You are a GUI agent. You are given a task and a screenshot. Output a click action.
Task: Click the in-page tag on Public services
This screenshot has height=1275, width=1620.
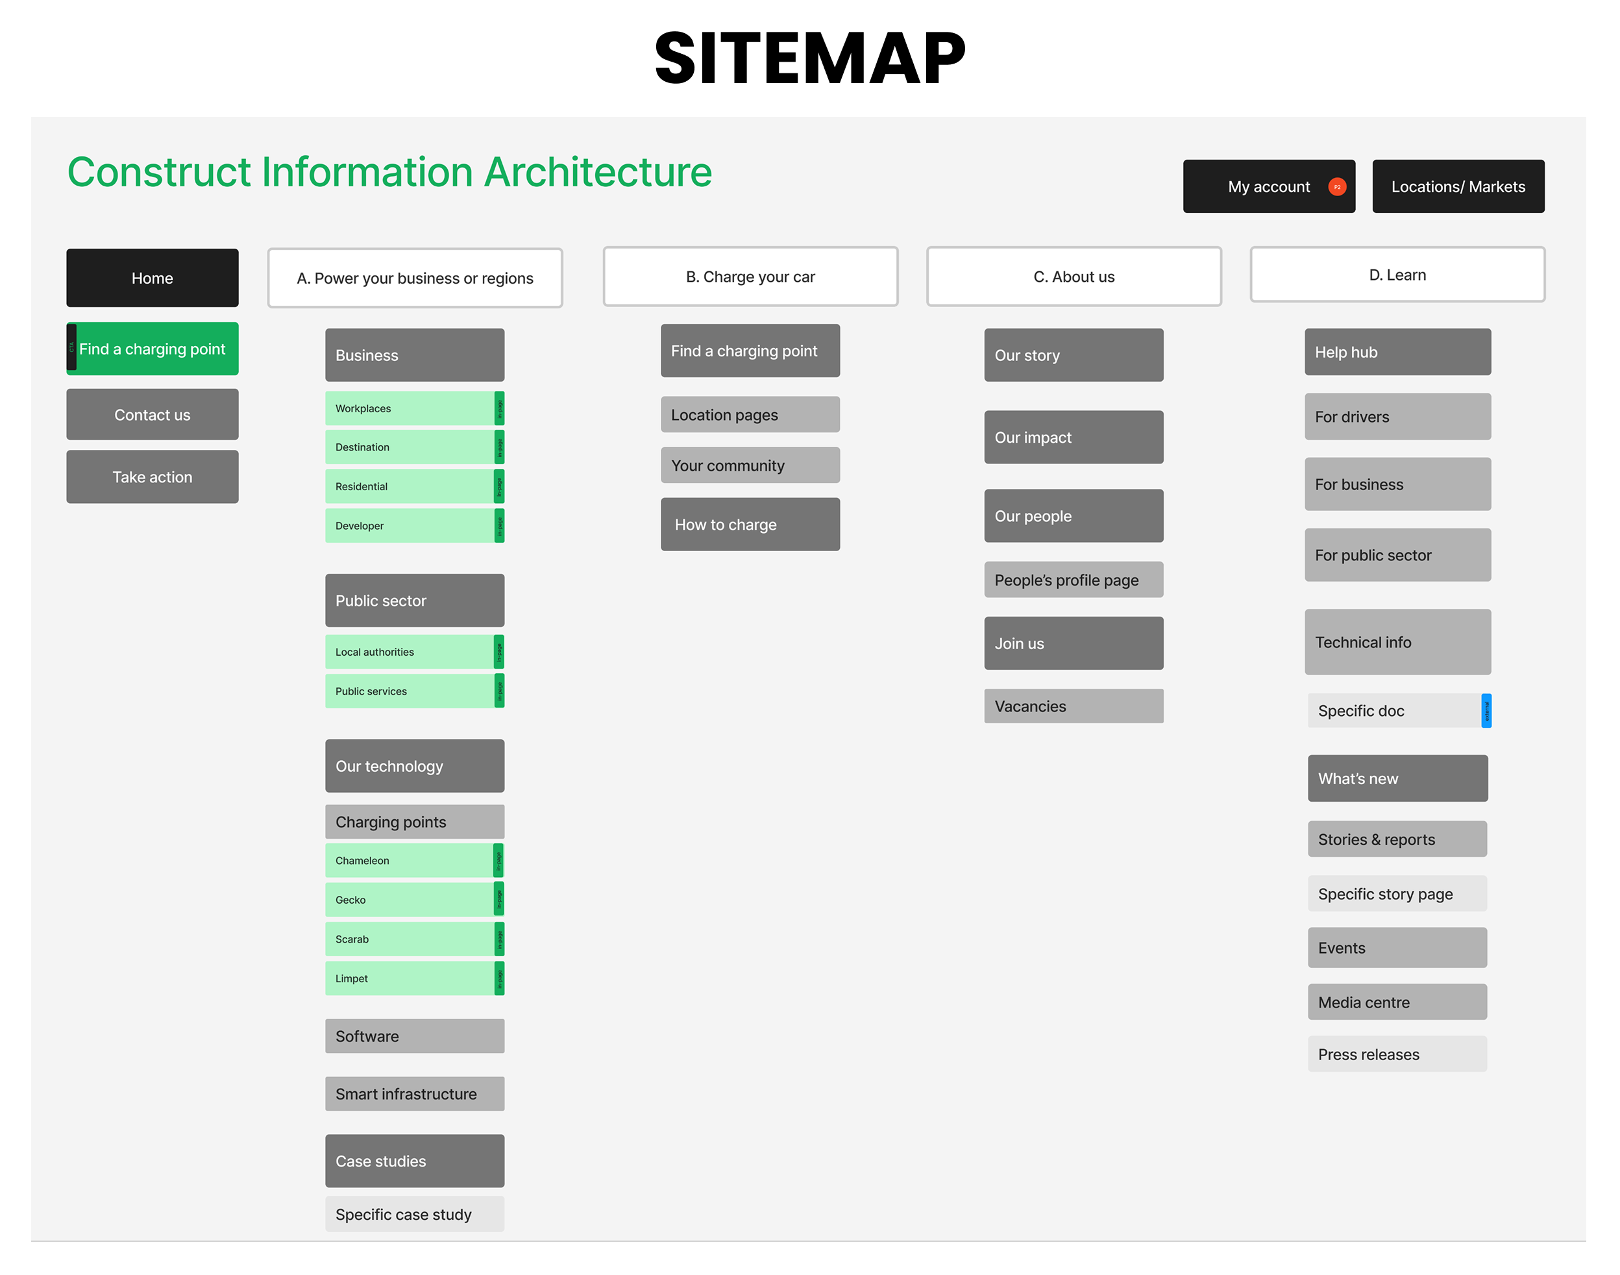499,691
